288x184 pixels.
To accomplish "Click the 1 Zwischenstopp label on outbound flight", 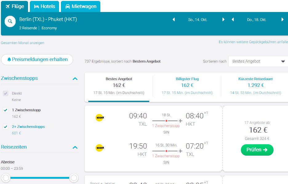I will 166,126.
